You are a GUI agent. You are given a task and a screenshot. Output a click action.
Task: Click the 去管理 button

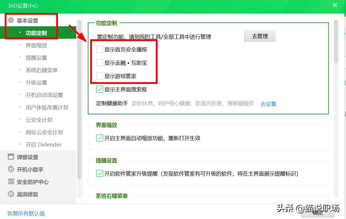pyautogui.click(x=260, y=36)
